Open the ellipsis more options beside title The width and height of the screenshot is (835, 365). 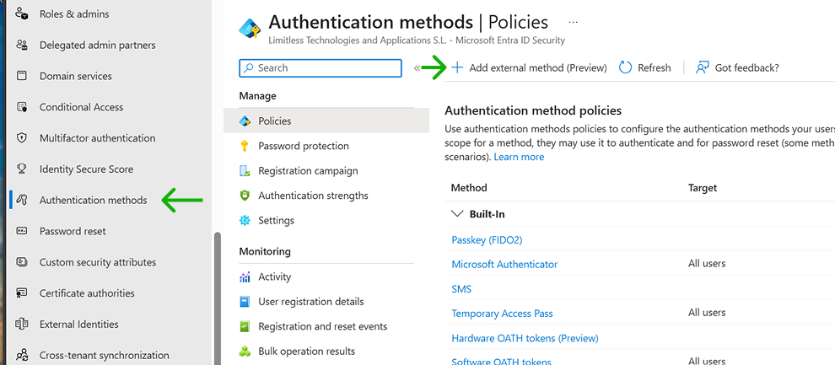574,22
